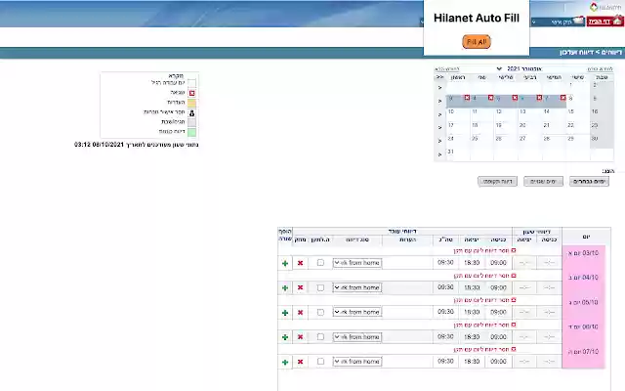Viewport: 625px width, 391px height.
Task: Select the week row arrow for day 31
Action: [439, 154]
